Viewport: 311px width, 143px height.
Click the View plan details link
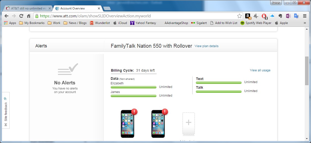(x=206, y=46)
